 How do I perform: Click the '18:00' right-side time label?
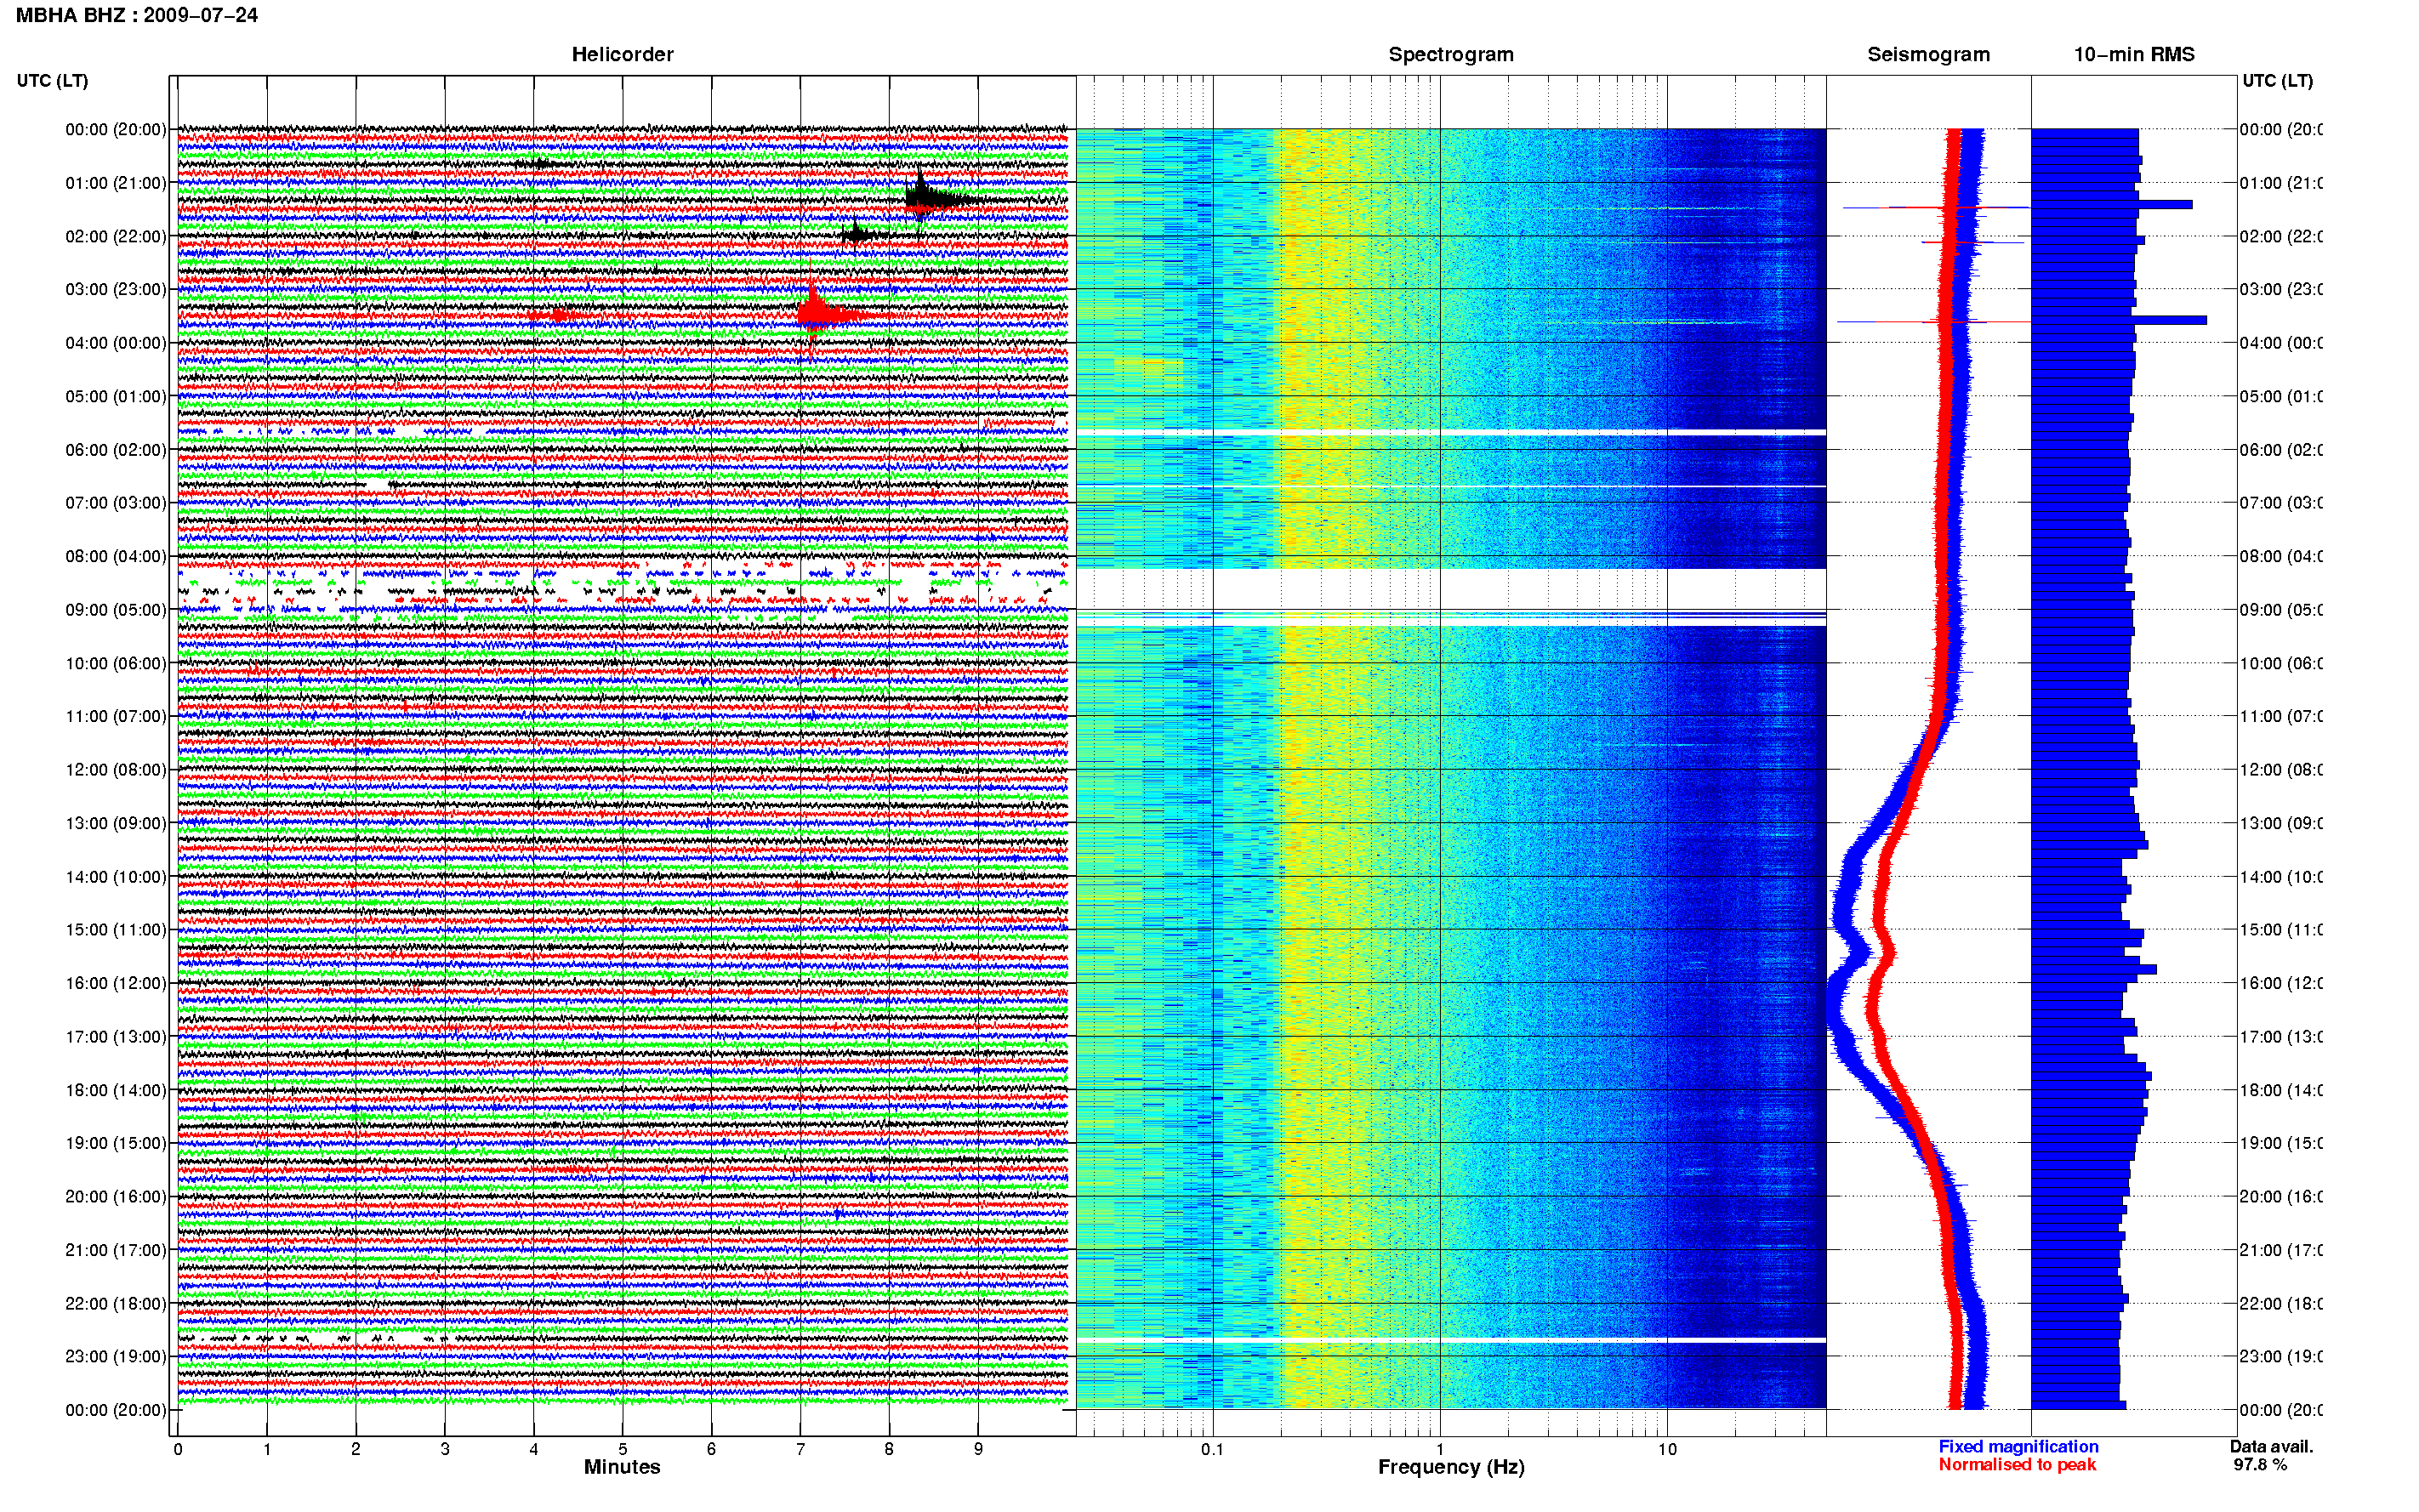click(2281, 1090)
